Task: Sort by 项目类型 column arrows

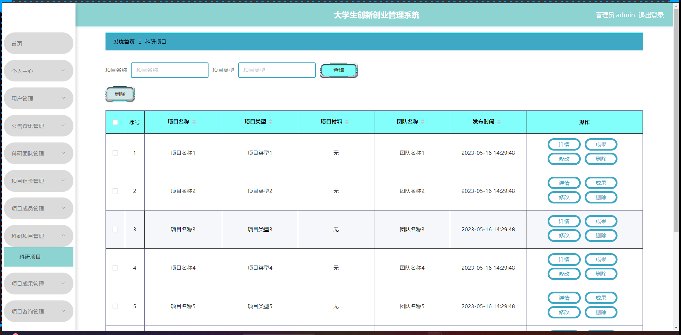Action: (271, 122)
